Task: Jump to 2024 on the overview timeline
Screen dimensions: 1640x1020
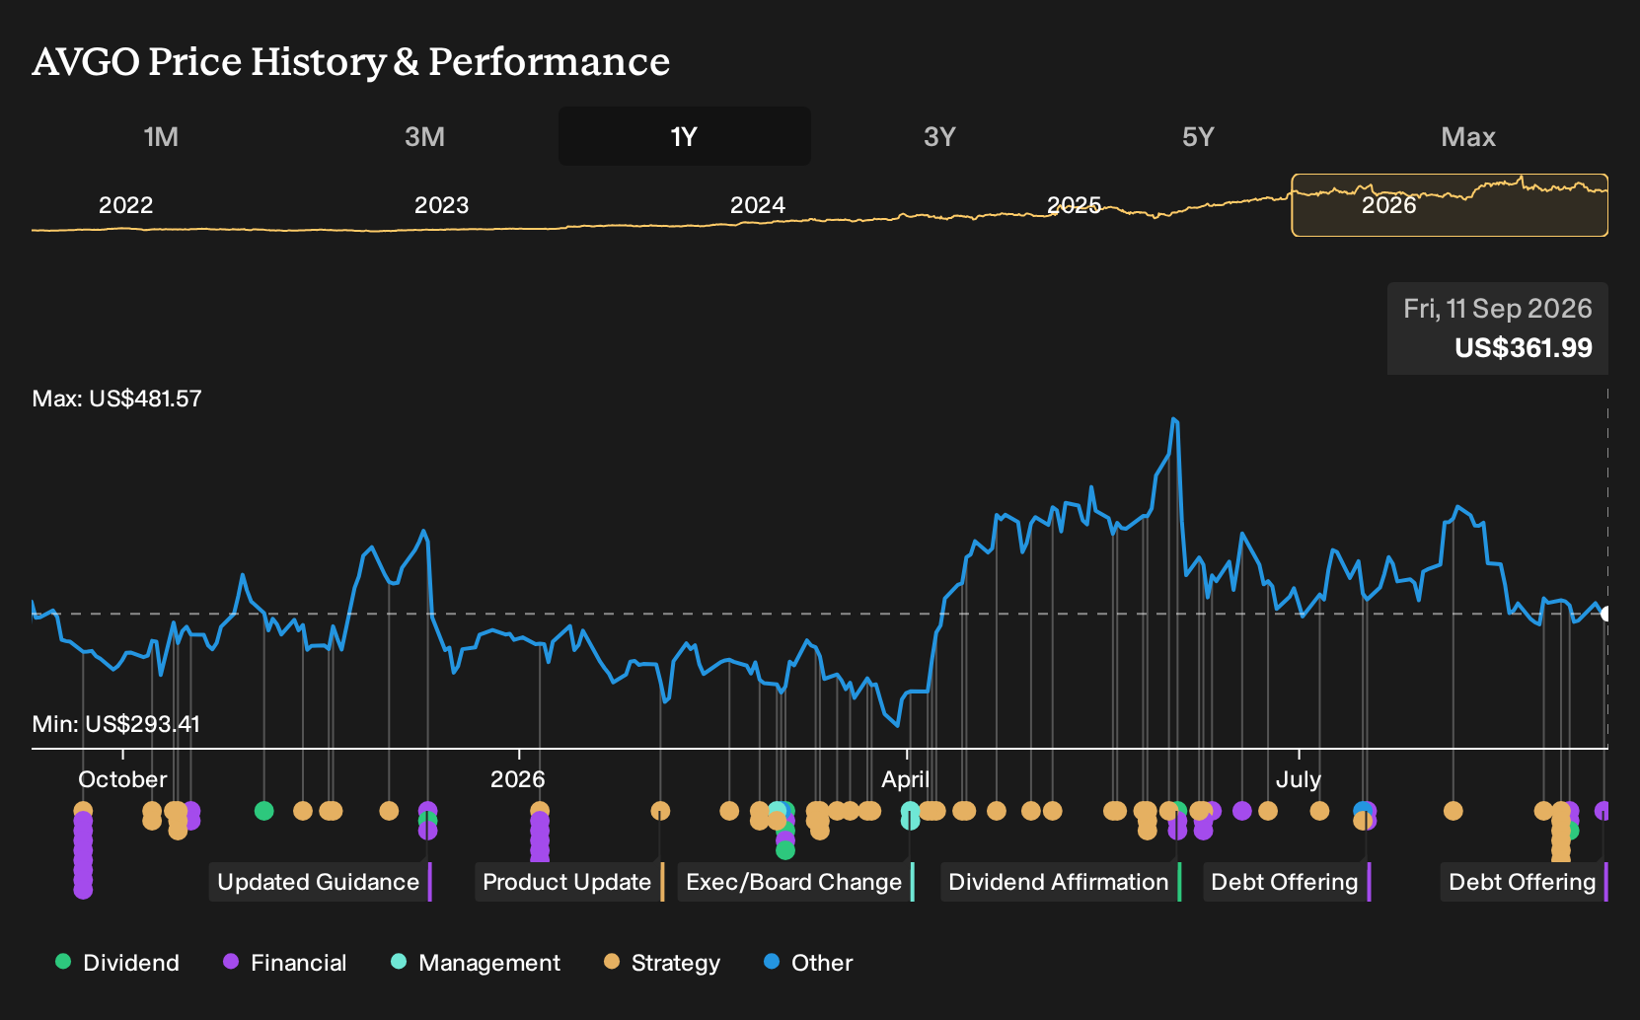Action: point(757,205)
